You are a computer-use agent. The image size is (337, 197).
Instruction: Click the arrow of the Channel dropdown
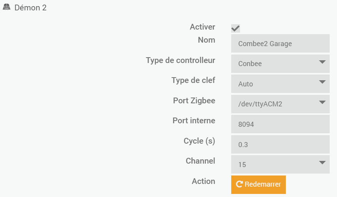tap(322, 163)
